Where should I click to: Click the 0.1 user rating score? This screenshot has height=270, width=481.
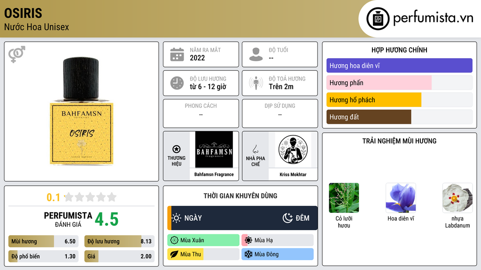pyautogui.click(x=53, y=197)
